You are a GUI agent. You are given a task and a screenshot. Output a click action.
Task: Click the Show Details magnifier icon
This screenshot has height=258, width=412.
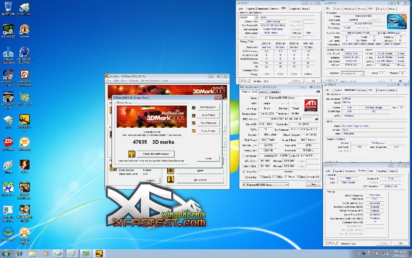[194, 131]
